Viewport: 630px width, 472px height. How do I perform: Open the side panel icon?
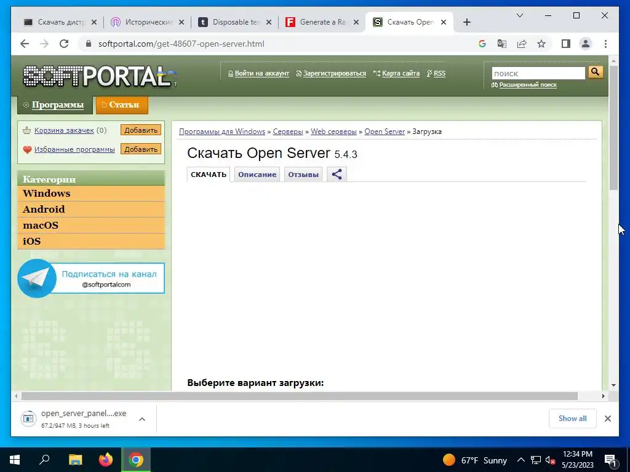coord(566,44)
